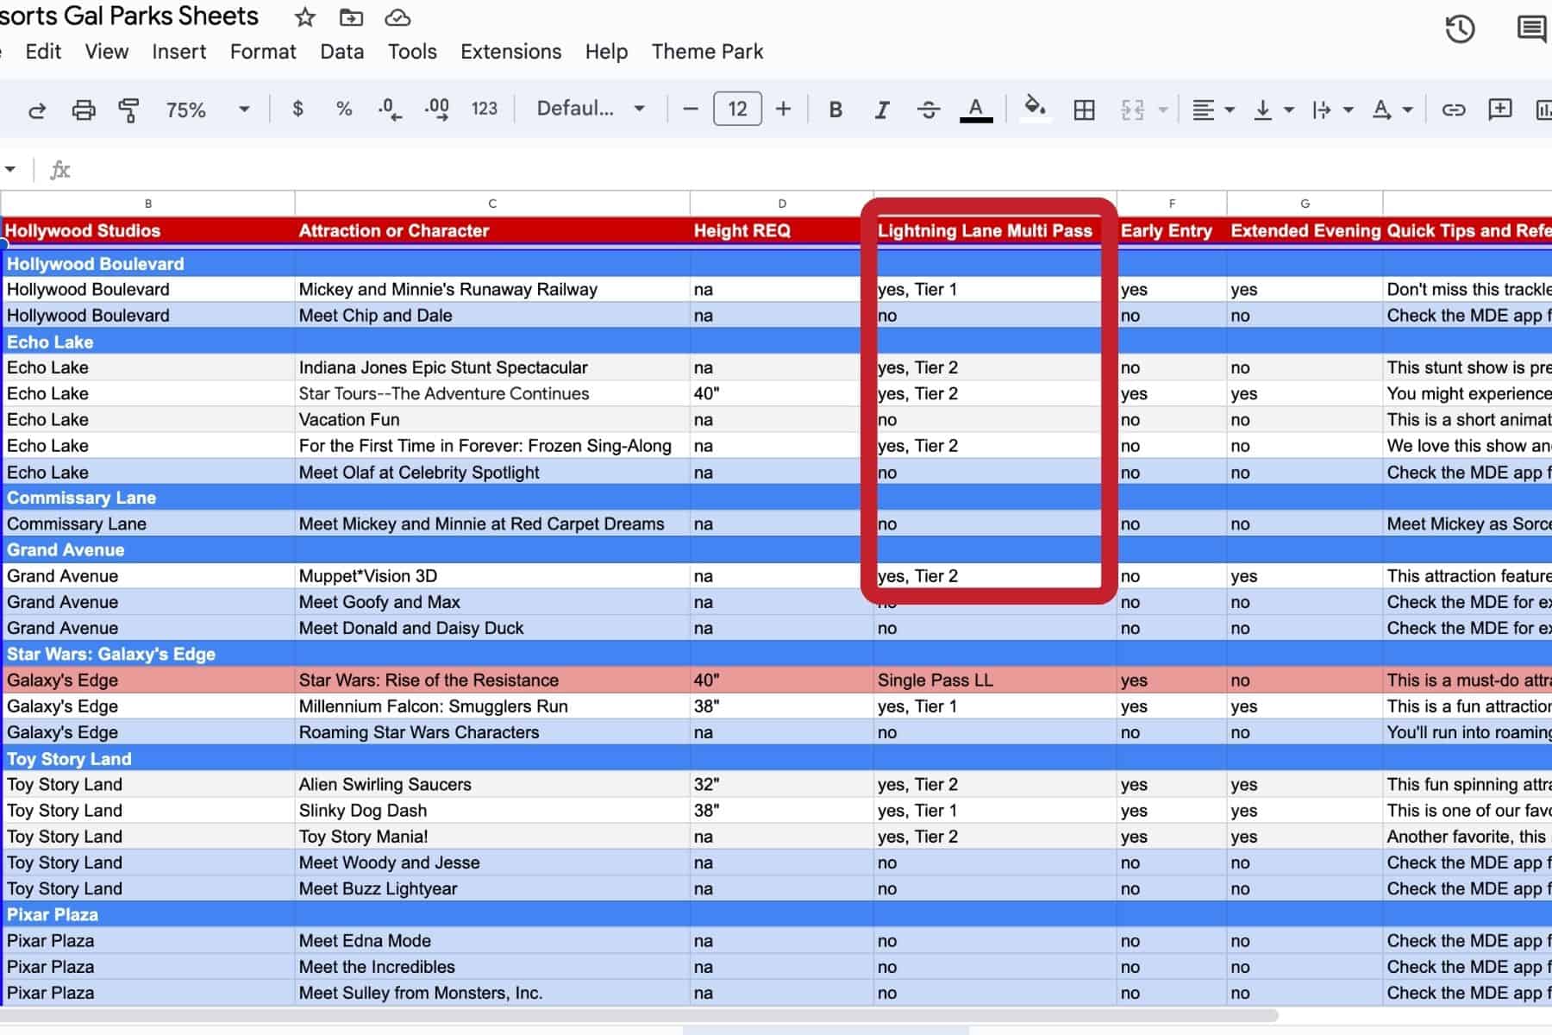This screenshot has height=1035, width=1552.
Task: Select column D header
Action: (782, 204)
